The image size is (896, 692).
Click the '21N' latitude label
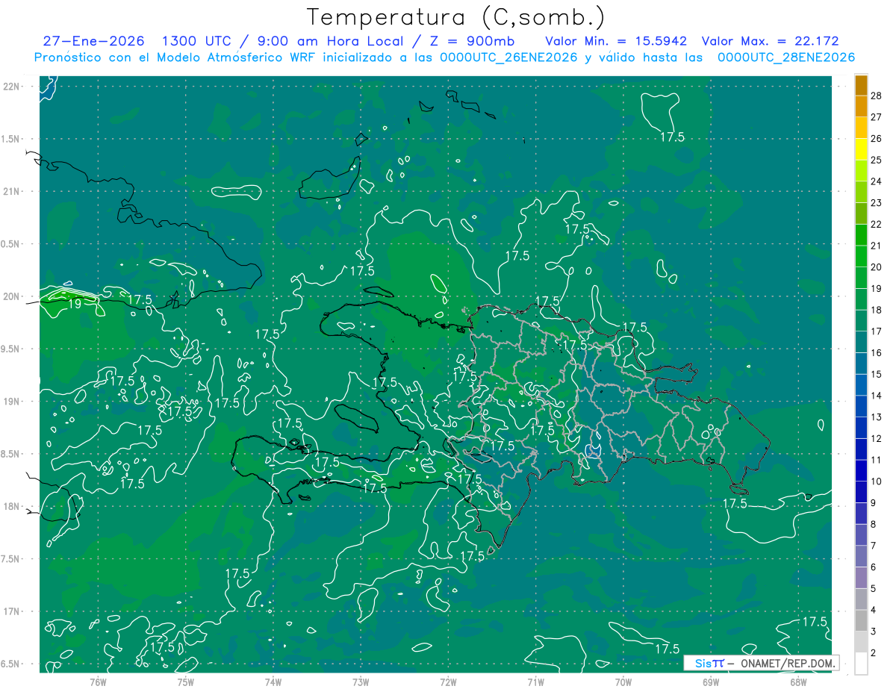coord(13,192)
